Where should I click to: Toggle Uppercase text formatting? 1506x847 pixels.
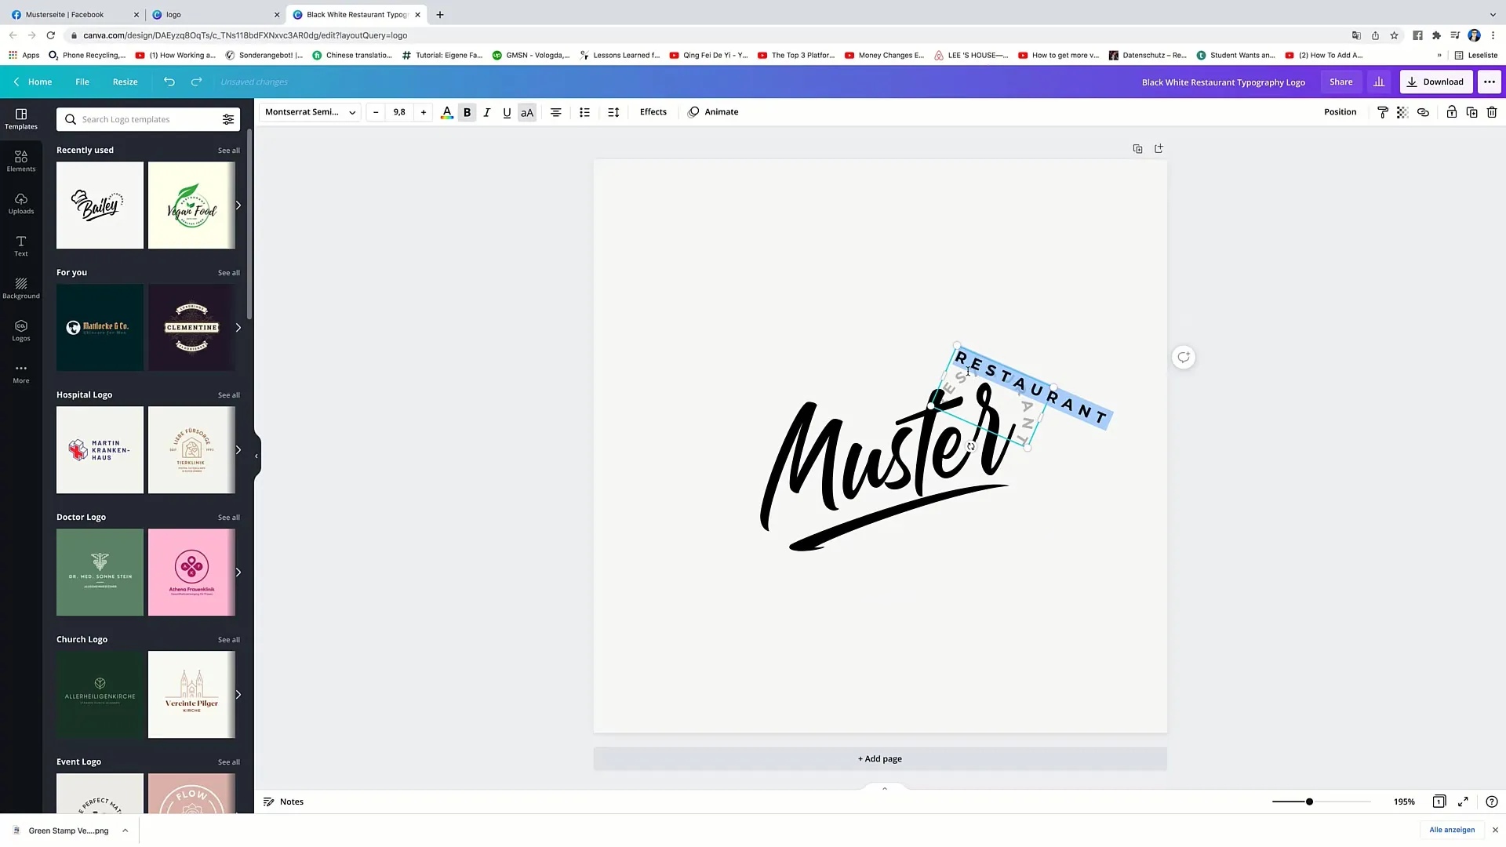click(x=527, y=112)
